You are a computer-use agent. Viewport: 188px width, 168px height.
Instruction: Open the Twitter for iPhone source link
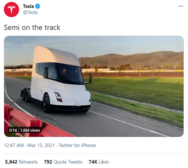[77, 145]
